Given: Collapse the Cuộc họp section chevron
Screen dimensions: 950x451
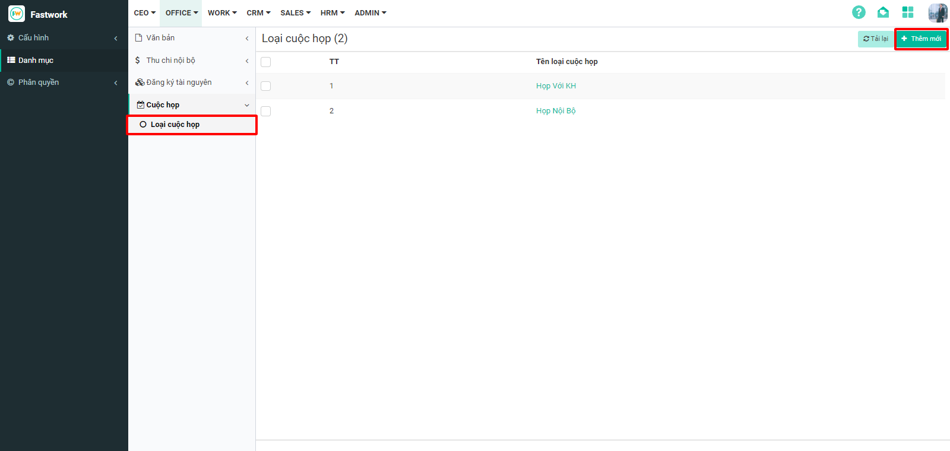Looking at the screenshot, I should (x=247, y=105).
